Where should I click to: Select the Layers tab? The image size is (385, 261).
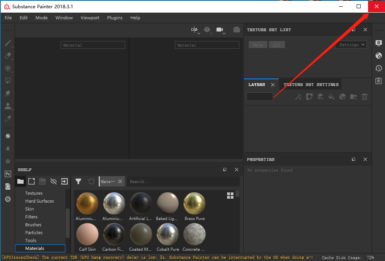(x=257, y=85)
